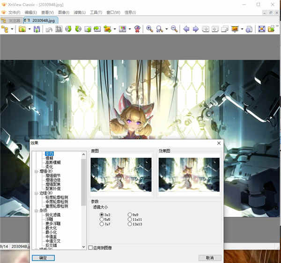The image size is (281, 263).
Task: Open the 滤镜(L) menu
Action: coord(80,13)
